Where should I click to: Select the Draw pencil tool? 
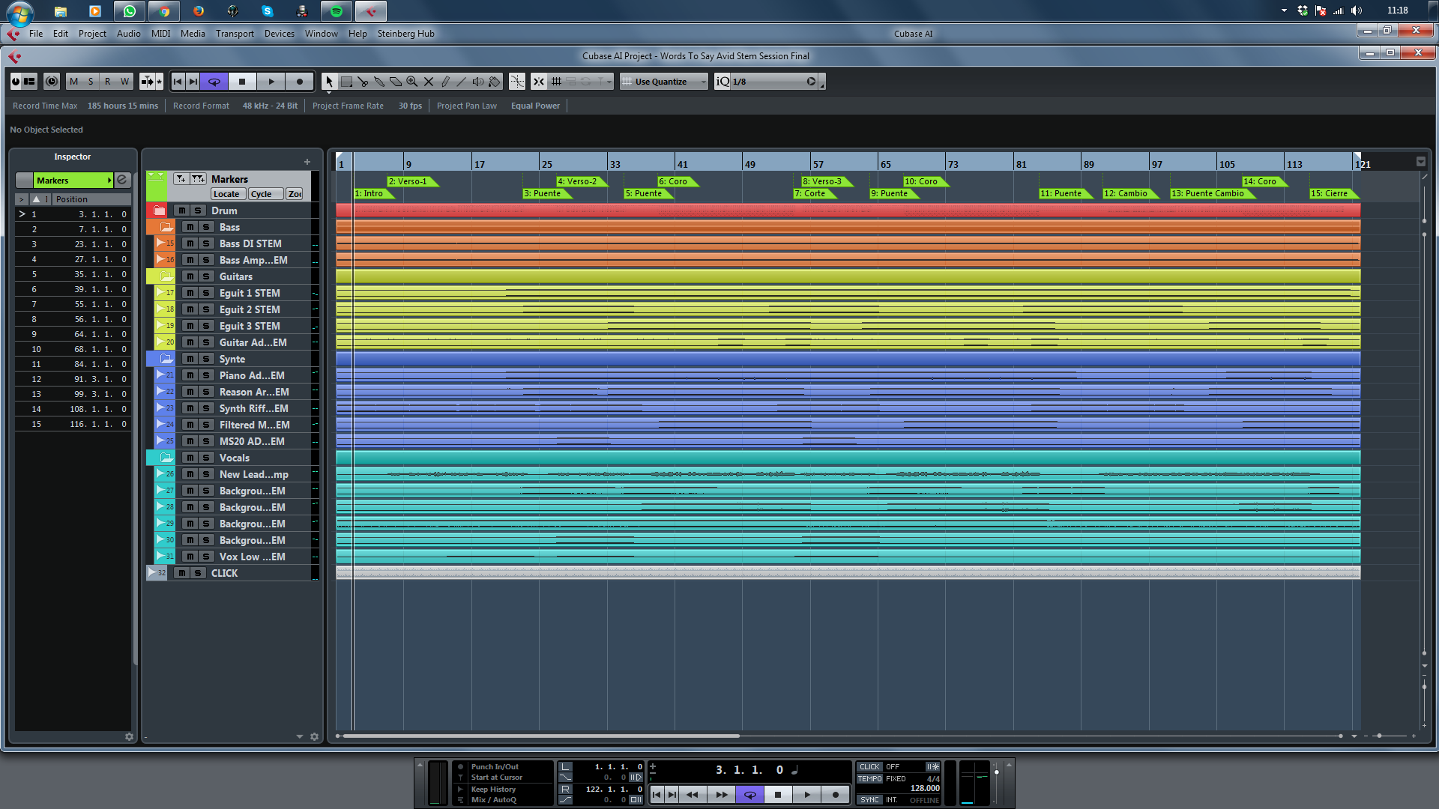445,82
